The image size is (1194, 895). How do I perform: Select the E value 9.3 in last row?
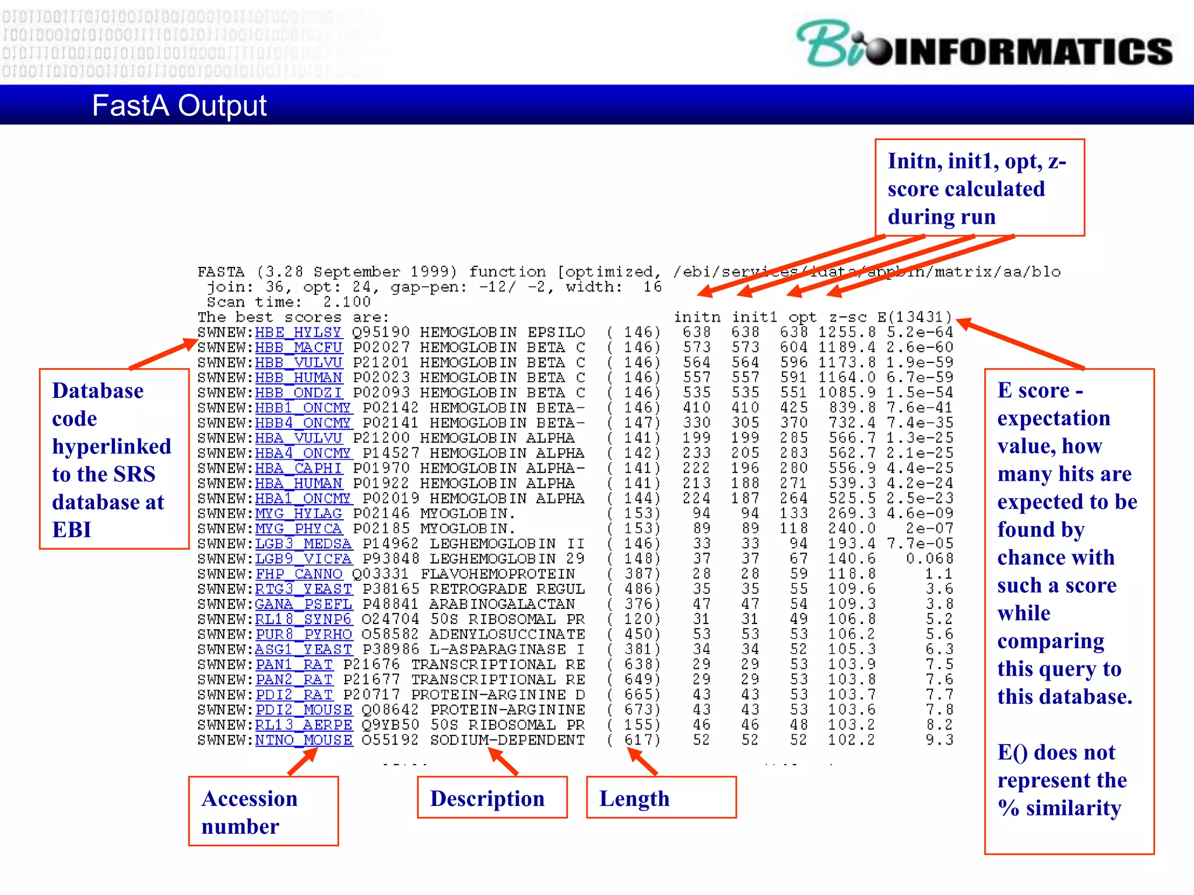point(940,741)
